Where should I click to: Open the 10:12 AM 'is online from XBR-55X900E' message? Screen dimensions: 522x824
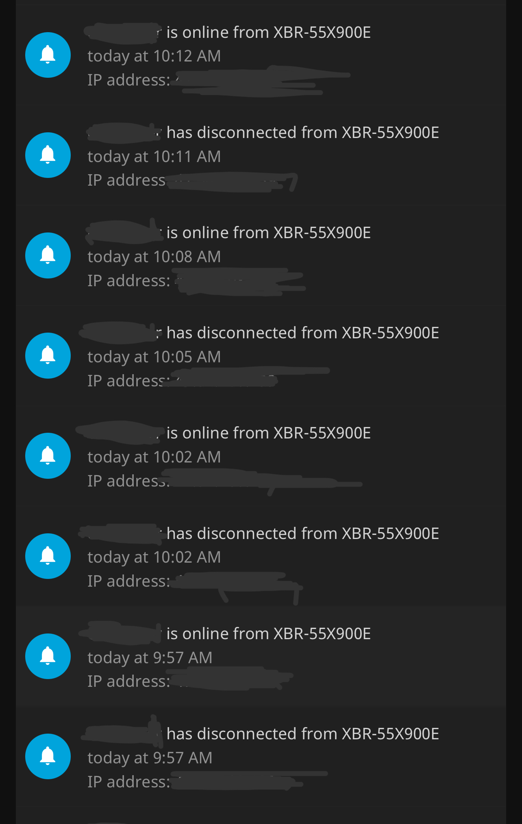point(268,33)
